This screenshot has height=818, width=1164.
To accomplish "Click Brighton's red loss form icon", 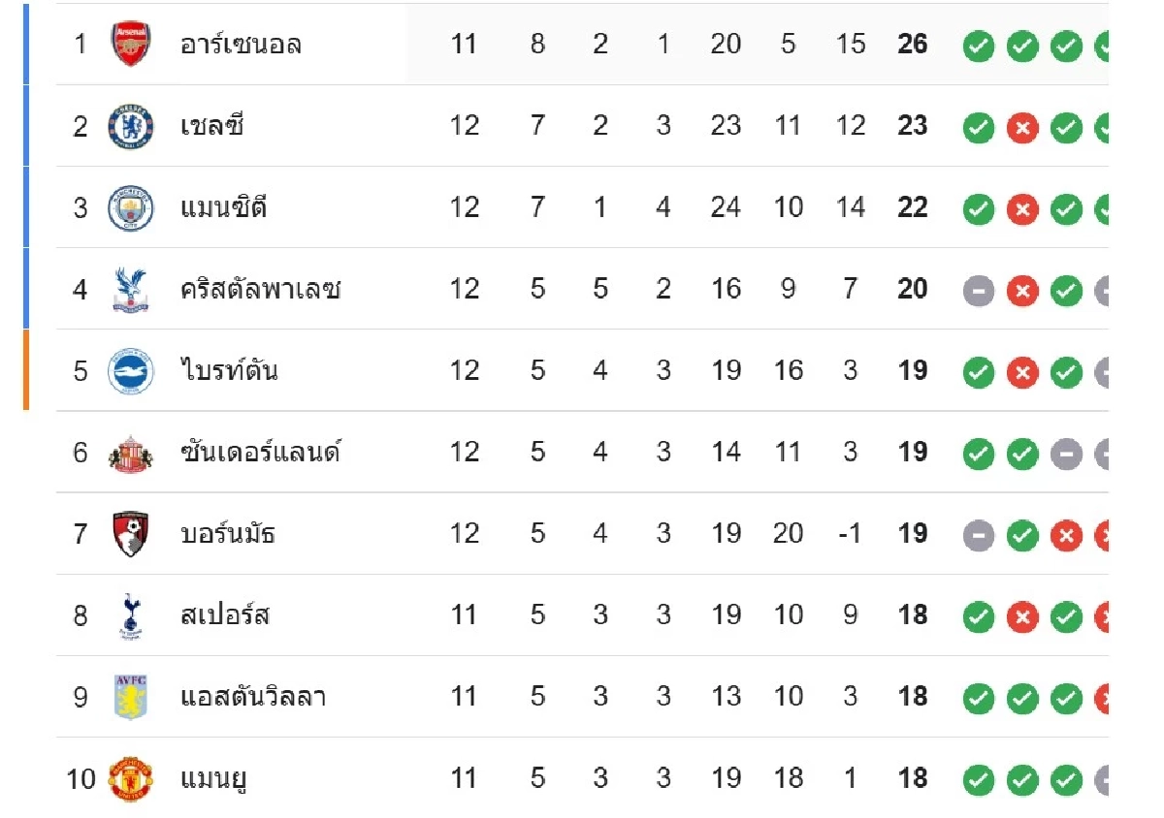I will pyautogui.click(x=1022, y=371).
